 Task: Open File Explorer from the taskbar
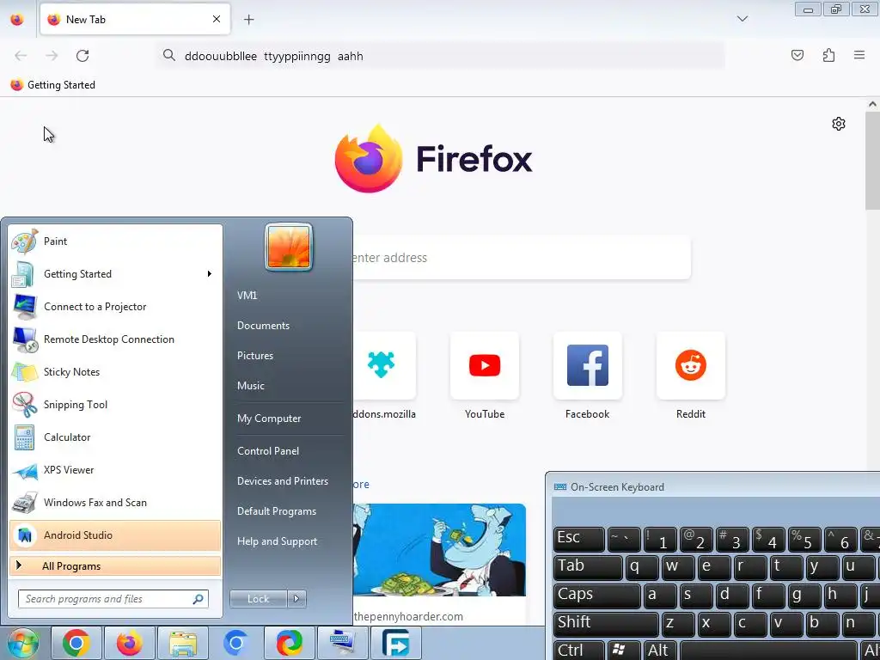click(x=183, y=643)
